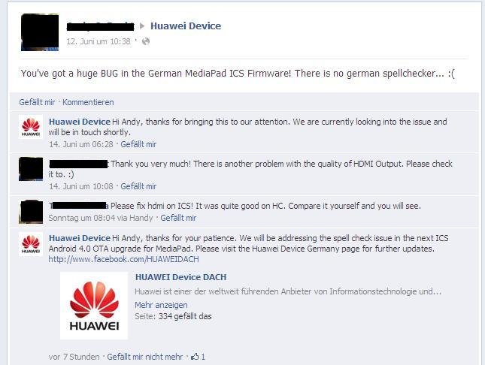Click Gefällt mir under the main post

[x=37, y=102]
